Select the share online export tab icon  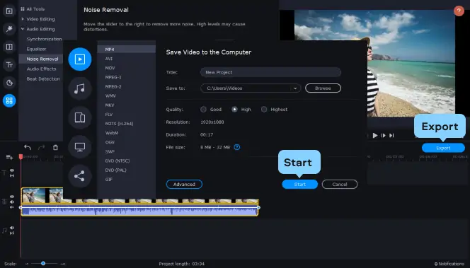pos(79,176)
